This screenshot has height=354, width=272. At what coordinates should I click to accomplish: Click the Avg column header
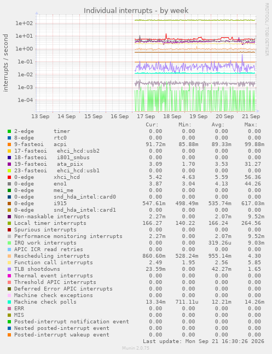218,125
